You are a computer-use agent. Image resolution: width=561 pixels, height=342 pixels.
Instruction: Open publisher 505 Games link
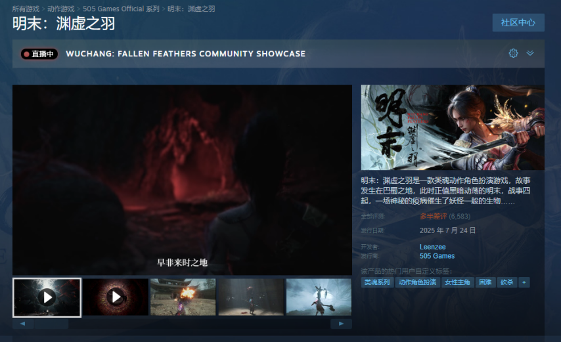click(437, 256)
